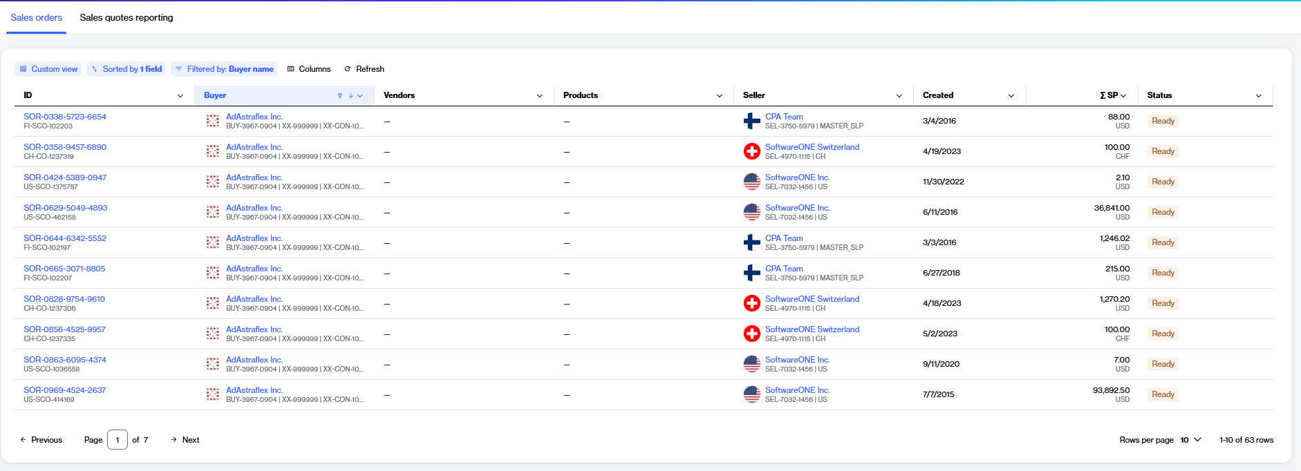Image resolution: width=1301 pixels, height=471 pixels.
Task: Click the Swiss flag icon for SOR-0358-9457-6890
Action: pyautogui.click(x=751, y=151)
